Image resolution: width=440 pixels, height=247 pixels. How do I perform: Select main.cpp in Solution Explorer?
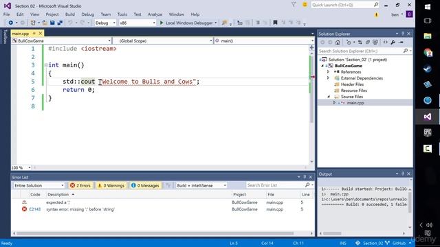coord(355,103)
